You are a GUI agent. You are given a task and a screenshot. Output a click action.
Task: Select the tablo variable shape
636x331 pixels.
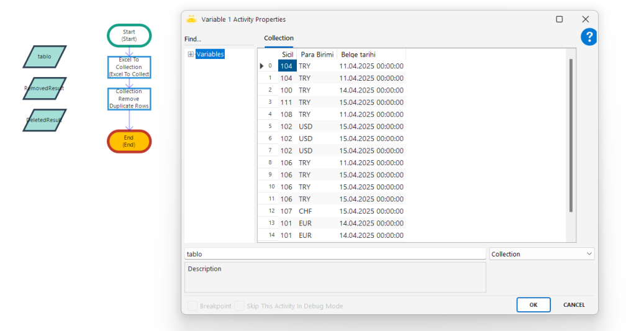tap(45, 57)
